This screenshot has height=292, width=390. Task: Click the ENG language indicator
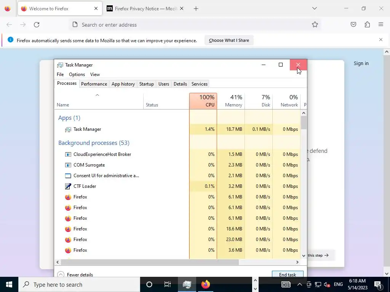pyautogui.click(x=338, y=284)
